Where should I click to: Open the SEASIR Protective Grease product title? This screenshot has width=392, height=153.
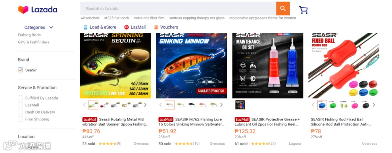coord(268,122)
